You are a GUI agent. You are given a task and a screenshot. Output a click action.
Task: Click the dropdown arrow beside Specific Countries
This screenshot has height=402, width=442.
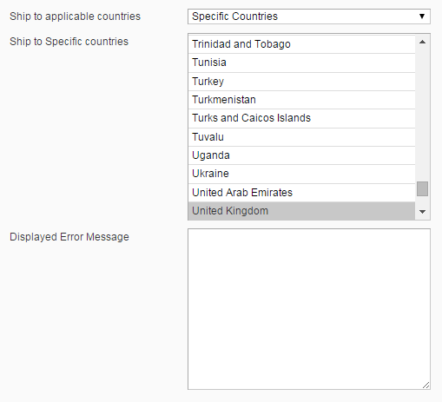coord(422,16)
